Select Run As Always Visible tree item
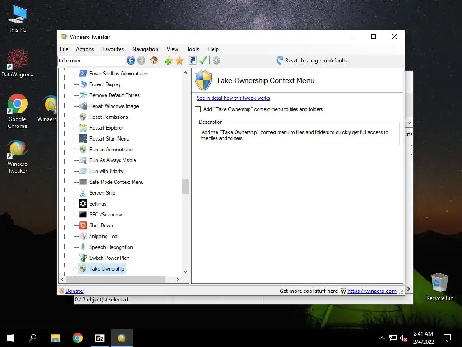Screen dimensions: 462x347 coord(112,160)
